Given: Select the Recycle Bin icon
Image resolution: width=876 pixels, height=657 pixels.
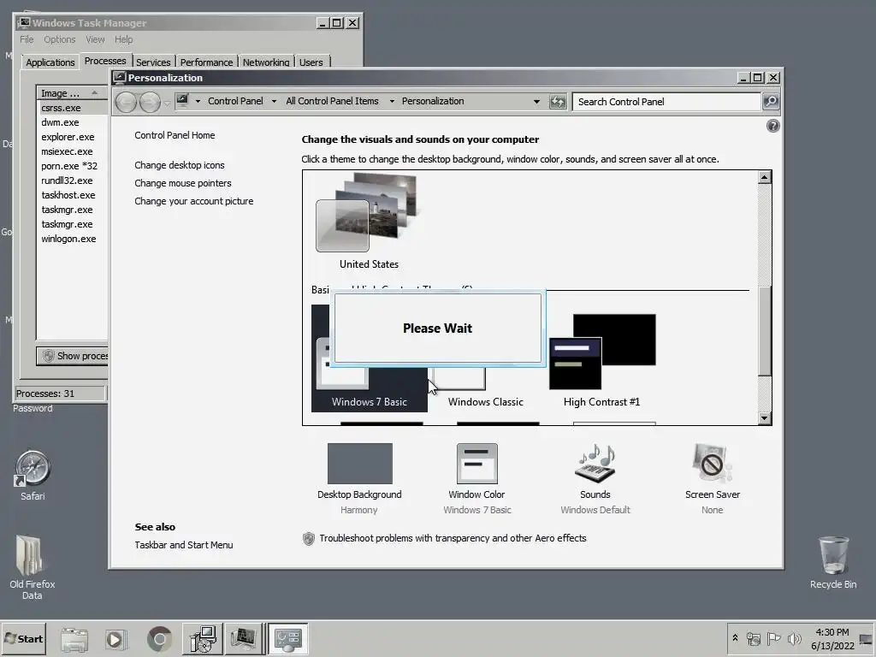Looking at the screenshot, I should click(x=833, y=563).
